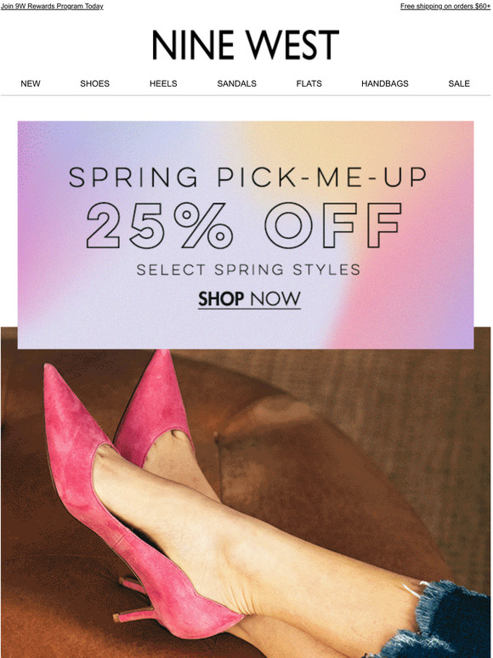Go to the HEELS category
Screen dimensions: 493x658
point(163,83)
